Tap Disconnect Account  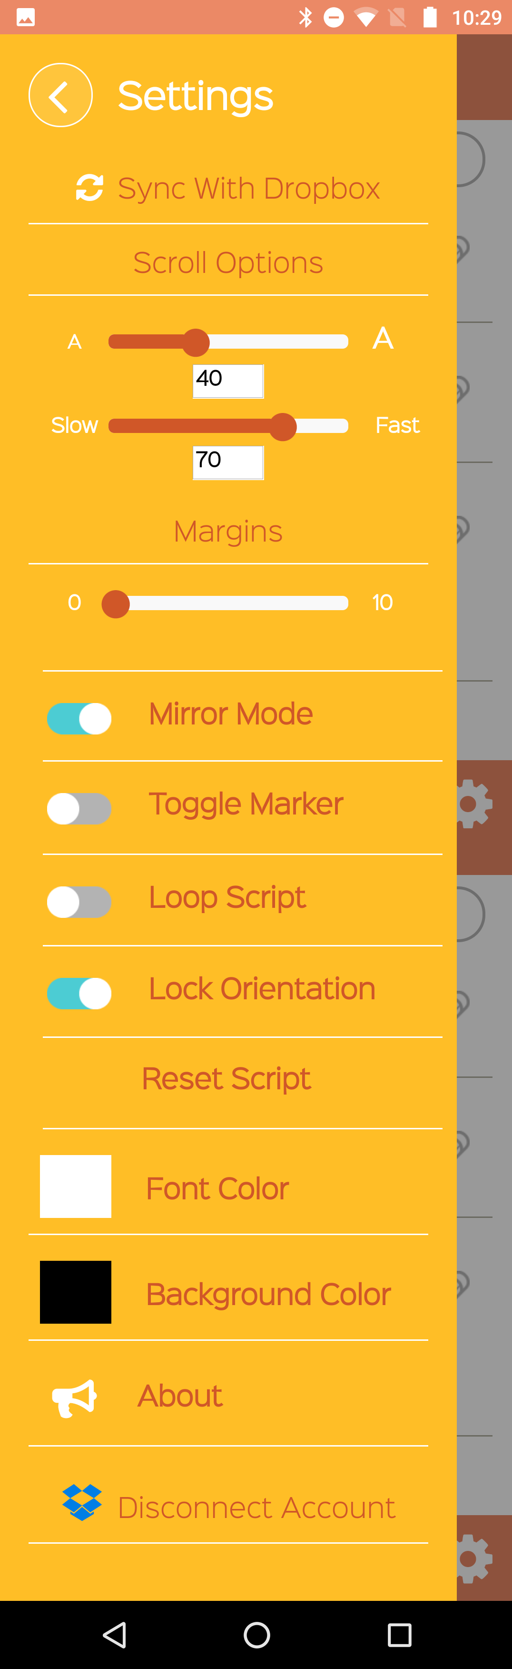(x=256, y=1508)
